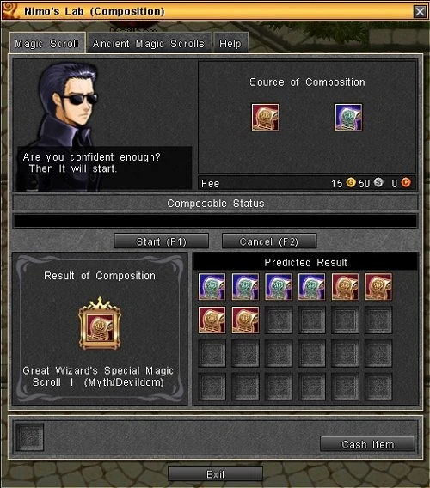The width and height of the screenshot is (430, 488).
Task: Click the gold coin icon in the Fee row
Action: coord(351,182)
